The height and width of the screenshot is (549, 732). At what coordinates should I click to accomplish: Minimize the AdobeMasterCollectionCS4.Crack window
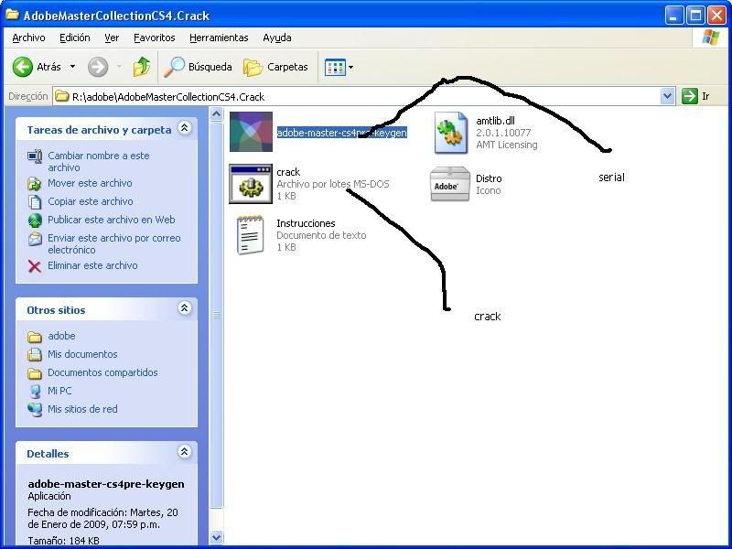point(673,16)
